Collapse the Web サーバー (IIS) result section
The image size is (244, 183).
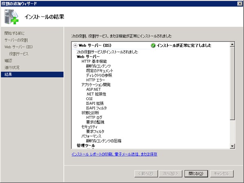(x=75, y=46)
